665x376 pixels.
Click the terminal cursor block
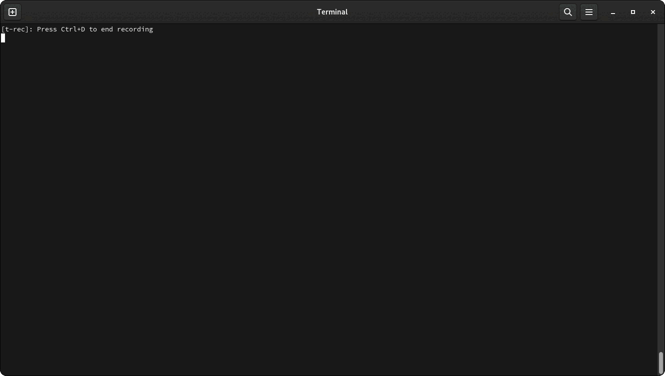(3, 38)
